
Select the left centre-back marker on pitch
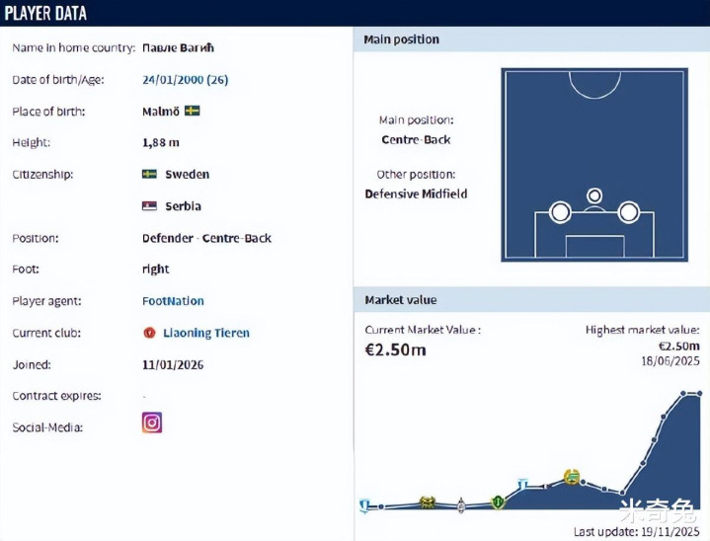(560, 212)
